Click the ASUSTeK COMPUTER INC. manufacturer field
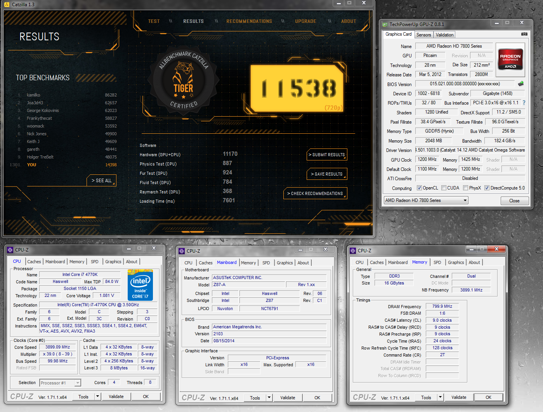The height and width of the screenshot is (412, 543). (x=269, y=278)
